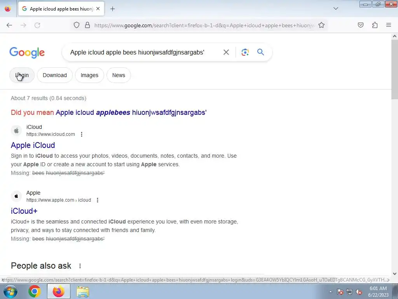
Task: Open the Windows Start button
Action: coord(10,291)
